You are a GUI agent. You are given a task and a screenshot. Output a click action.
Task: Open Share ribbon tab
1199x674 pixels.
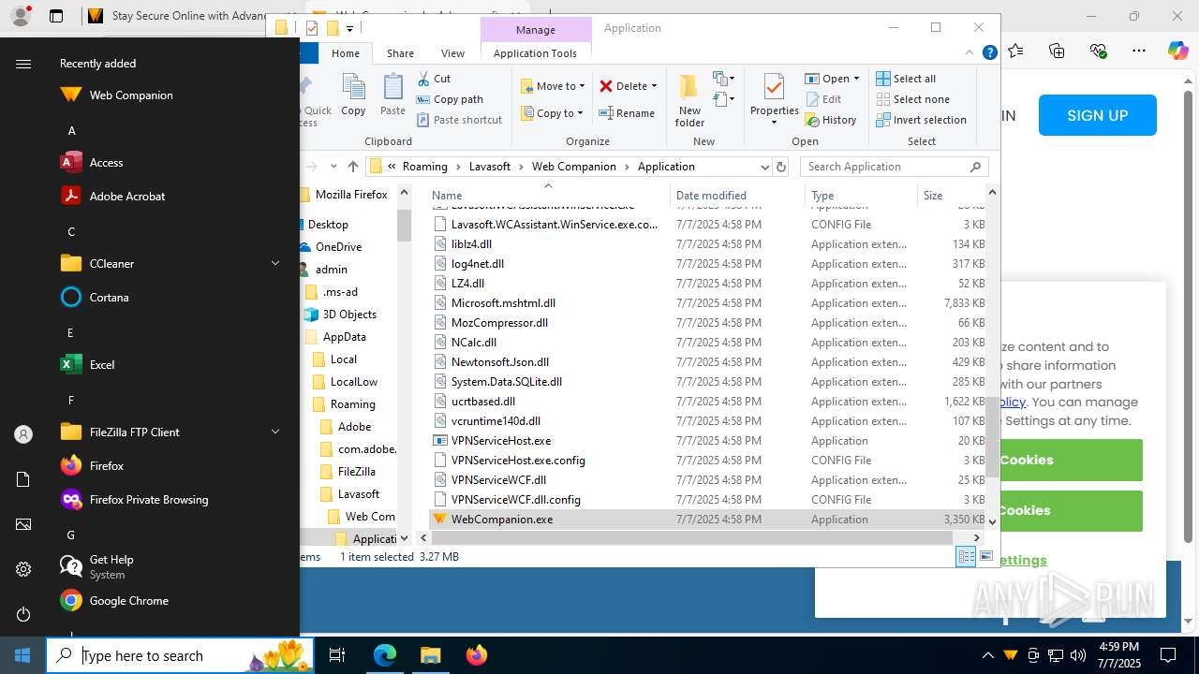click(x=400, y=53)
